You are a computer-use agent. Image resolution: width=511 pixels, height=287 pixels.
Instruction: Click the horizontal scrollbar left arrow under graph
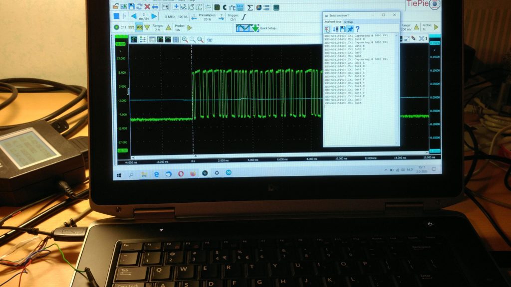click(133, 157)
